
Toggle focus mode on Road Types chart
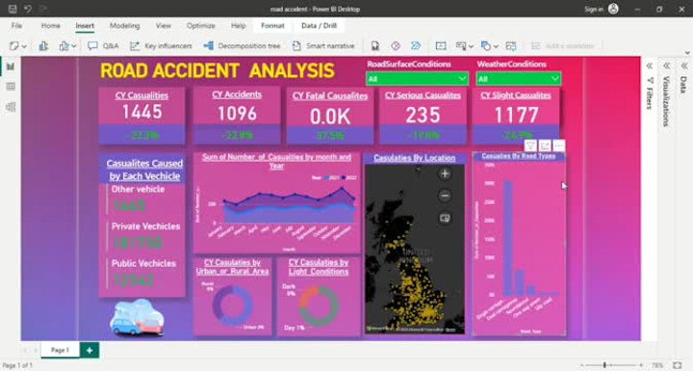point(545,146)
